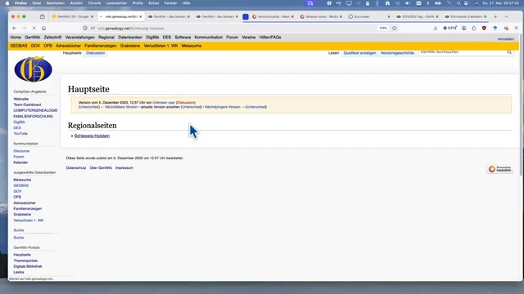524x294 pixels.
Task: Open Zeitschrift in top site navigation
Action: click(52, 38)
